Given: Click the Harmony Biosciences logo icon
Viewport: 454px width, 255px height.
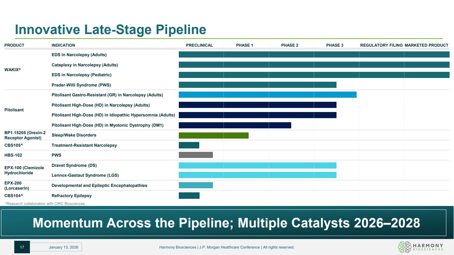Looking at the screenshot, I should coord(405,247).
